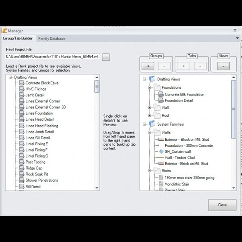This screenshot has height=242, width=242.
Task: Click the SH_Curtain wall family icon
Action: click(161, 151)
